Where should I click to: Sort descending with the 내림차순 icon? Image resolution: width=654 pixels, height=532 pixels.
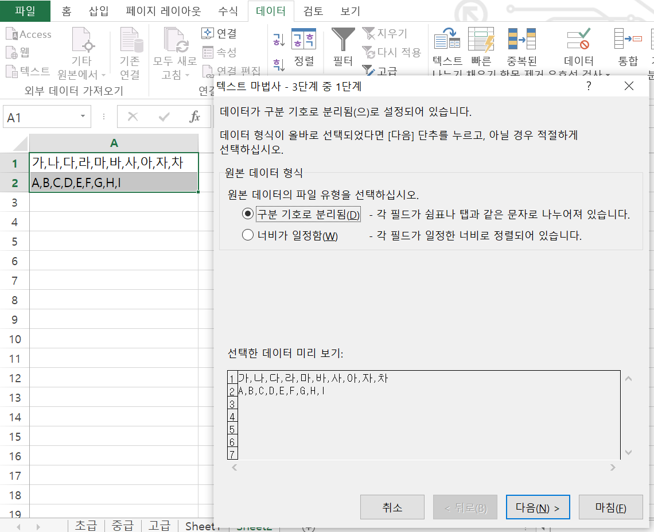pyautogui.click(x=279, y=64)
